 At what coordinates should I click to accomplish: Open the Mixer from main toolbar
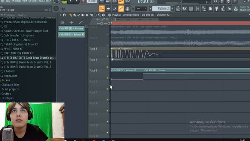pyautogui.click(x=197, y=9)
